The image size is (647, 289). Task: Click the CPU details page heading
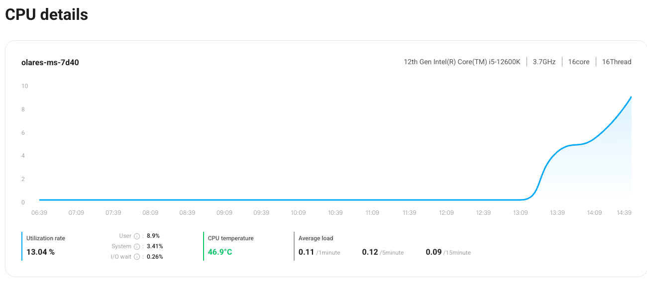click(x=46, y=15)
